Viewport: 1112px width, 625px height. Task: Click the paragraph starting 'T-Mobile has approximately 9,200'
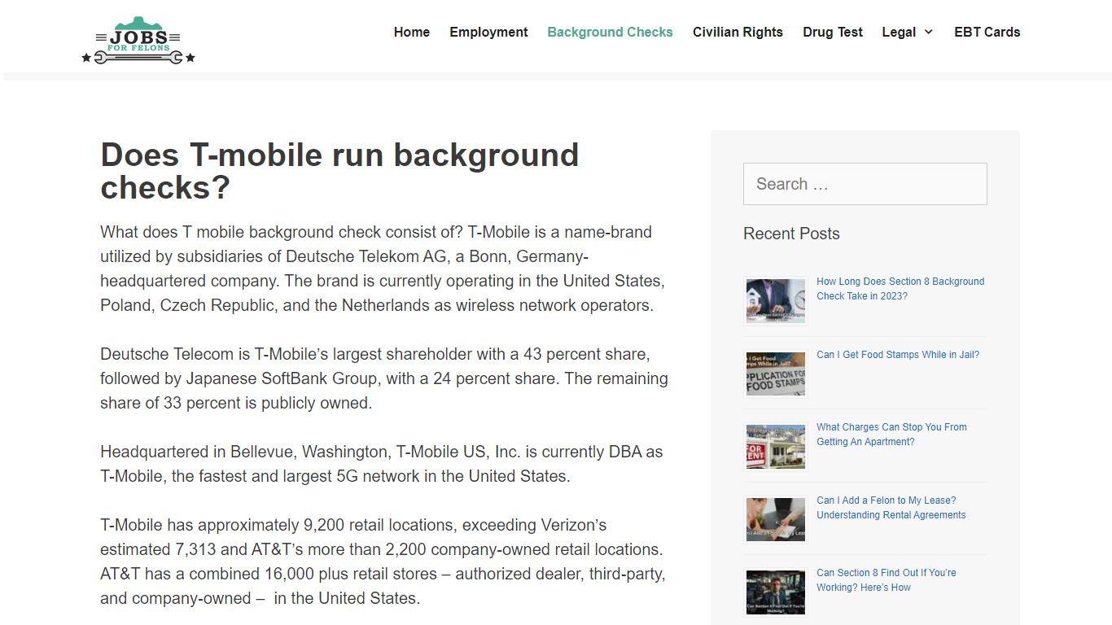click(383, 562)
